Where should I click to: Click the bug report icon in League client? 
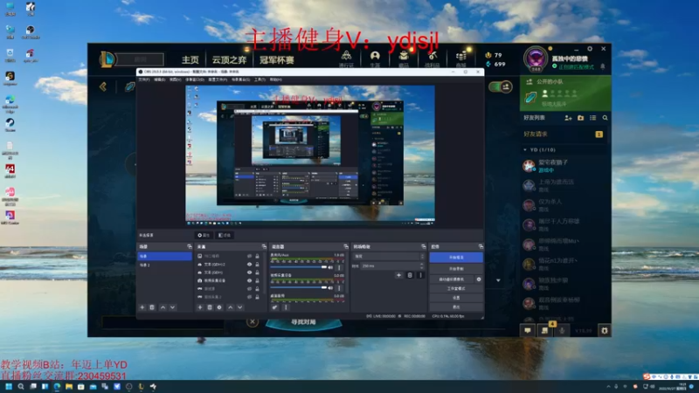pyautogui.click(x=605, y=331)
